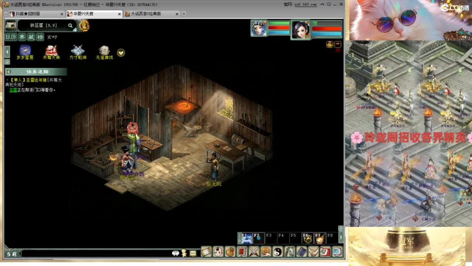Open the yin-yang skills icon
Image resolution: width=472 pixels, height=266 pixels.
278,252
